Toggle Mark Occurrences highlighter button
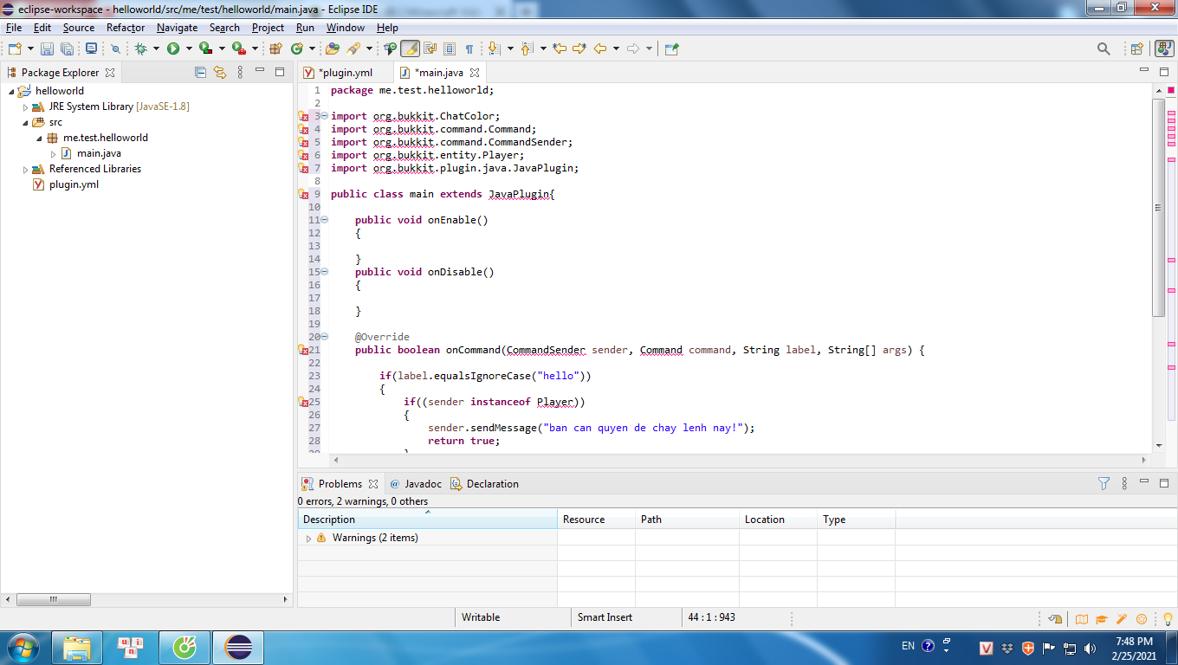The width and height of the screenshot is (1178, 665). (x=410, y=49)
